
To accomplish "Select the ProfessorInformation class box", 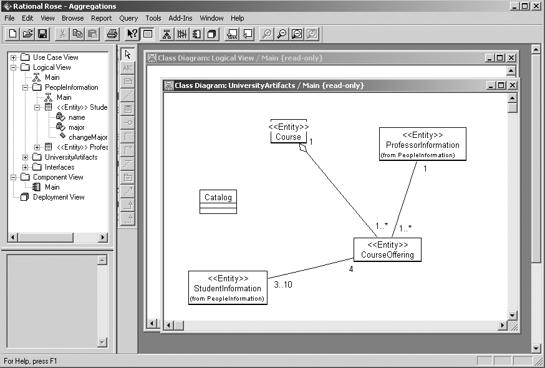I will click(x=422, y=144).
